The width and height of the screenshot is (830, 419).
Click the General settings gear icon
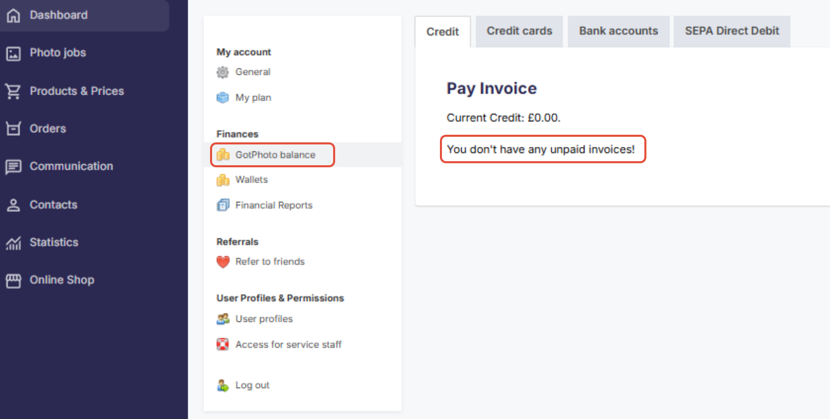tap(223, 72)
